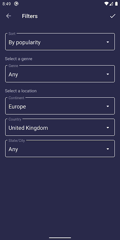
Task: Tap the 'Select a location' label
Action: pyautogui.click(x=21, y=91)
